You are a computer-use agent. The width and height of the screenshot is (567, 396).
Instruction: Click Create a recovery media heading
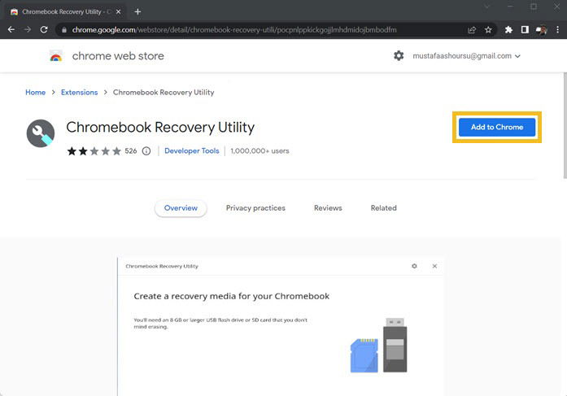231,296
